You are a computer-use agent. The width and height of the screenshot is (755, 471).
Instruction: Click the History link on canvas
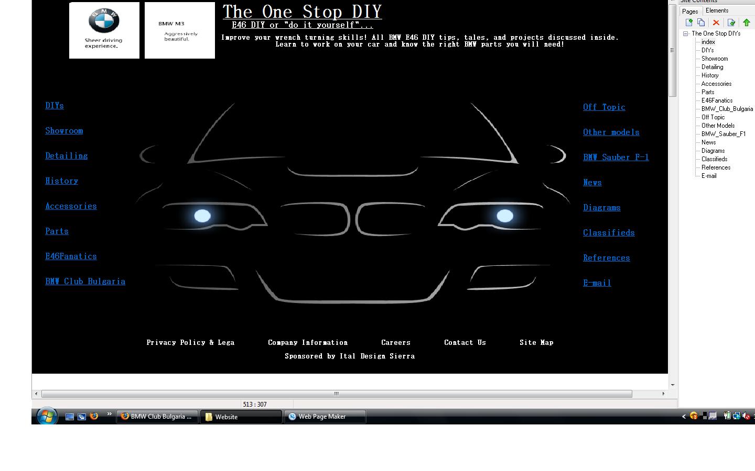click(62, 181)
